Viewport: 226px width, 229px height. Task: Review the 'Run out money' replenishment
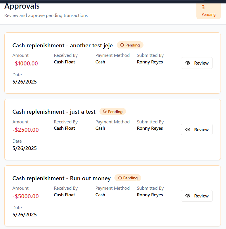[x=197, y=196]
